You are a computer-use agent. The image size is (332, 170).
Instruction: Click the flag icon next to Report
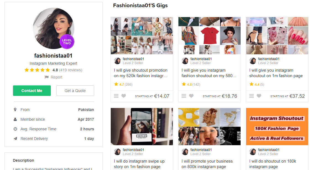coord(47,77)
